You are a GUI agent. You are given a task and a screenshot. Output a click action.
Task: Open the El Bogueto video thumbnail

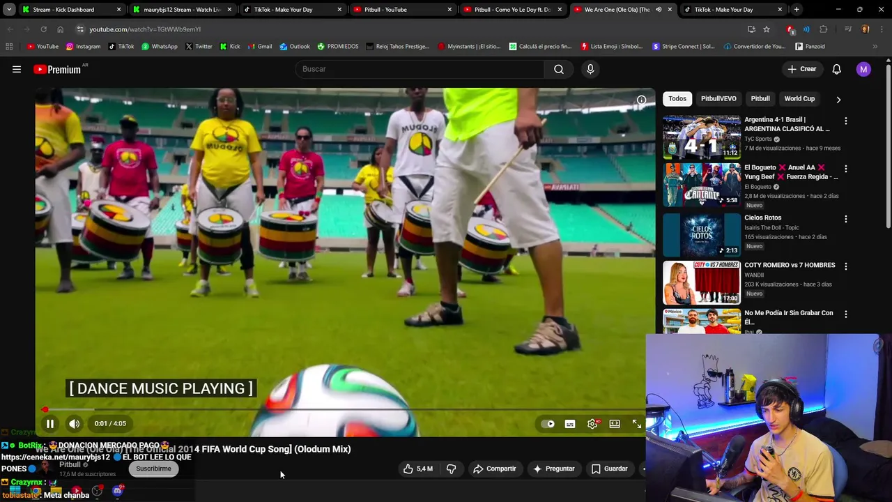[702, 185]
